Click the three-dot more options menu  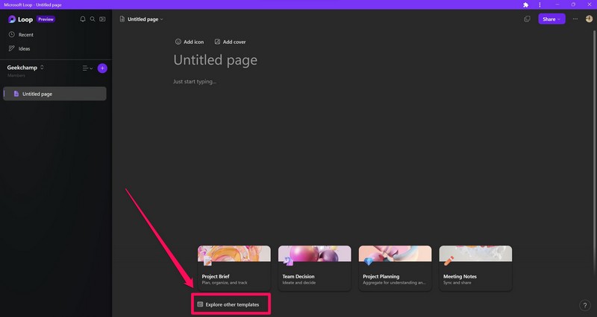(575, 19)
